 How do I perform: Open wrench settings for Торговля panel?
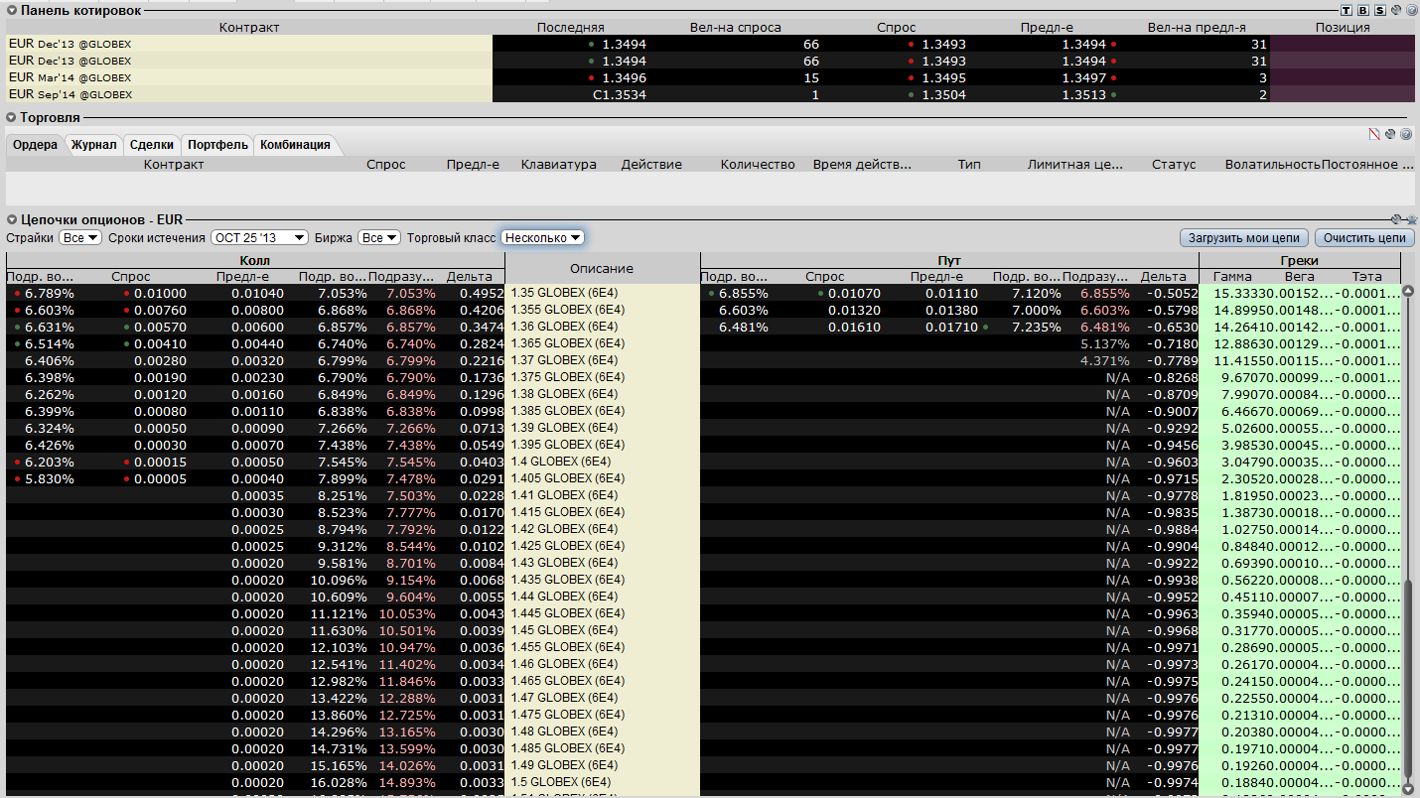pos(1390,134)
